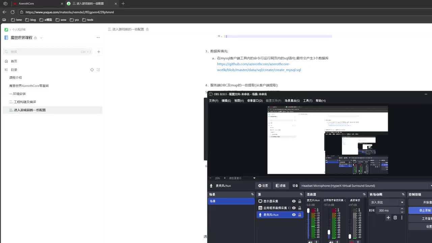Focus the Yuque sidebar search box
432x243 pixels.
[47, 52]
